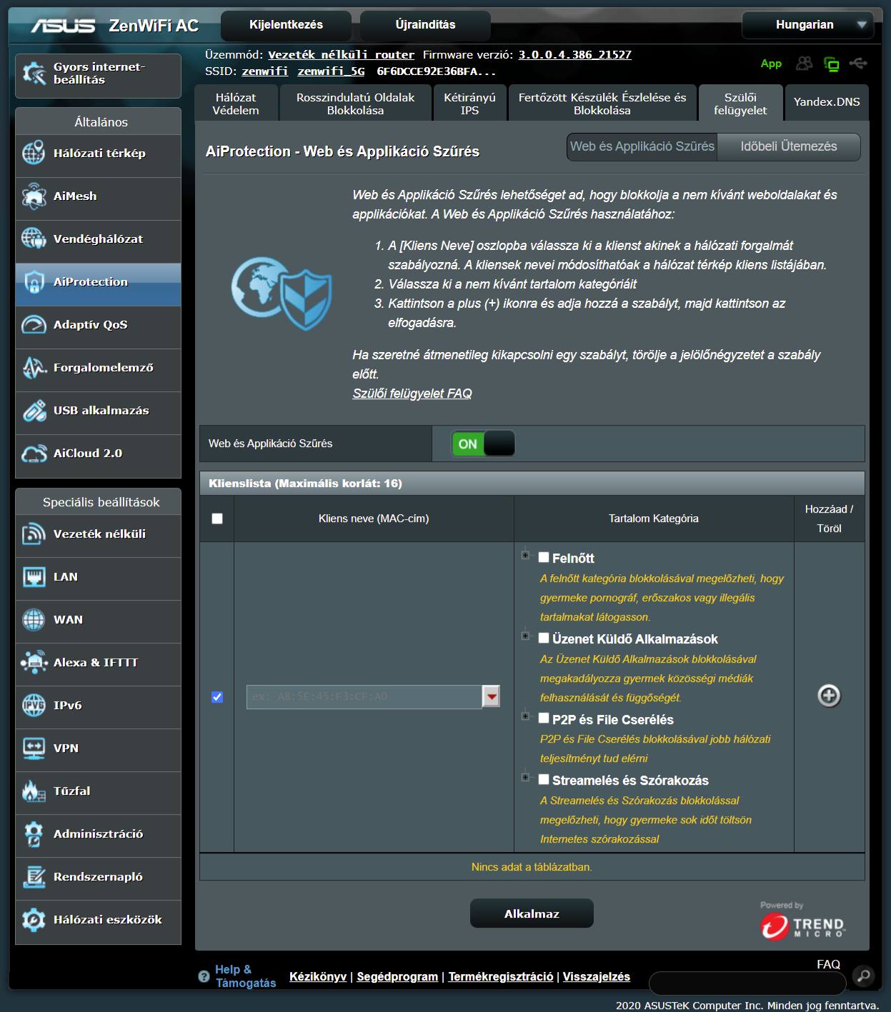Click the IPv6 sidebar icon
891x1012 pixels.
[x=34, y=706]
